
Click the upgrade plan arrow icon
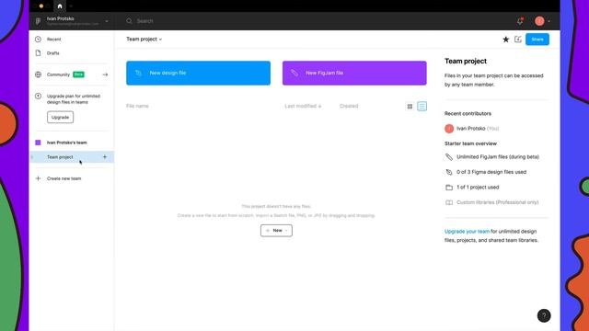(x=38, y=96)
